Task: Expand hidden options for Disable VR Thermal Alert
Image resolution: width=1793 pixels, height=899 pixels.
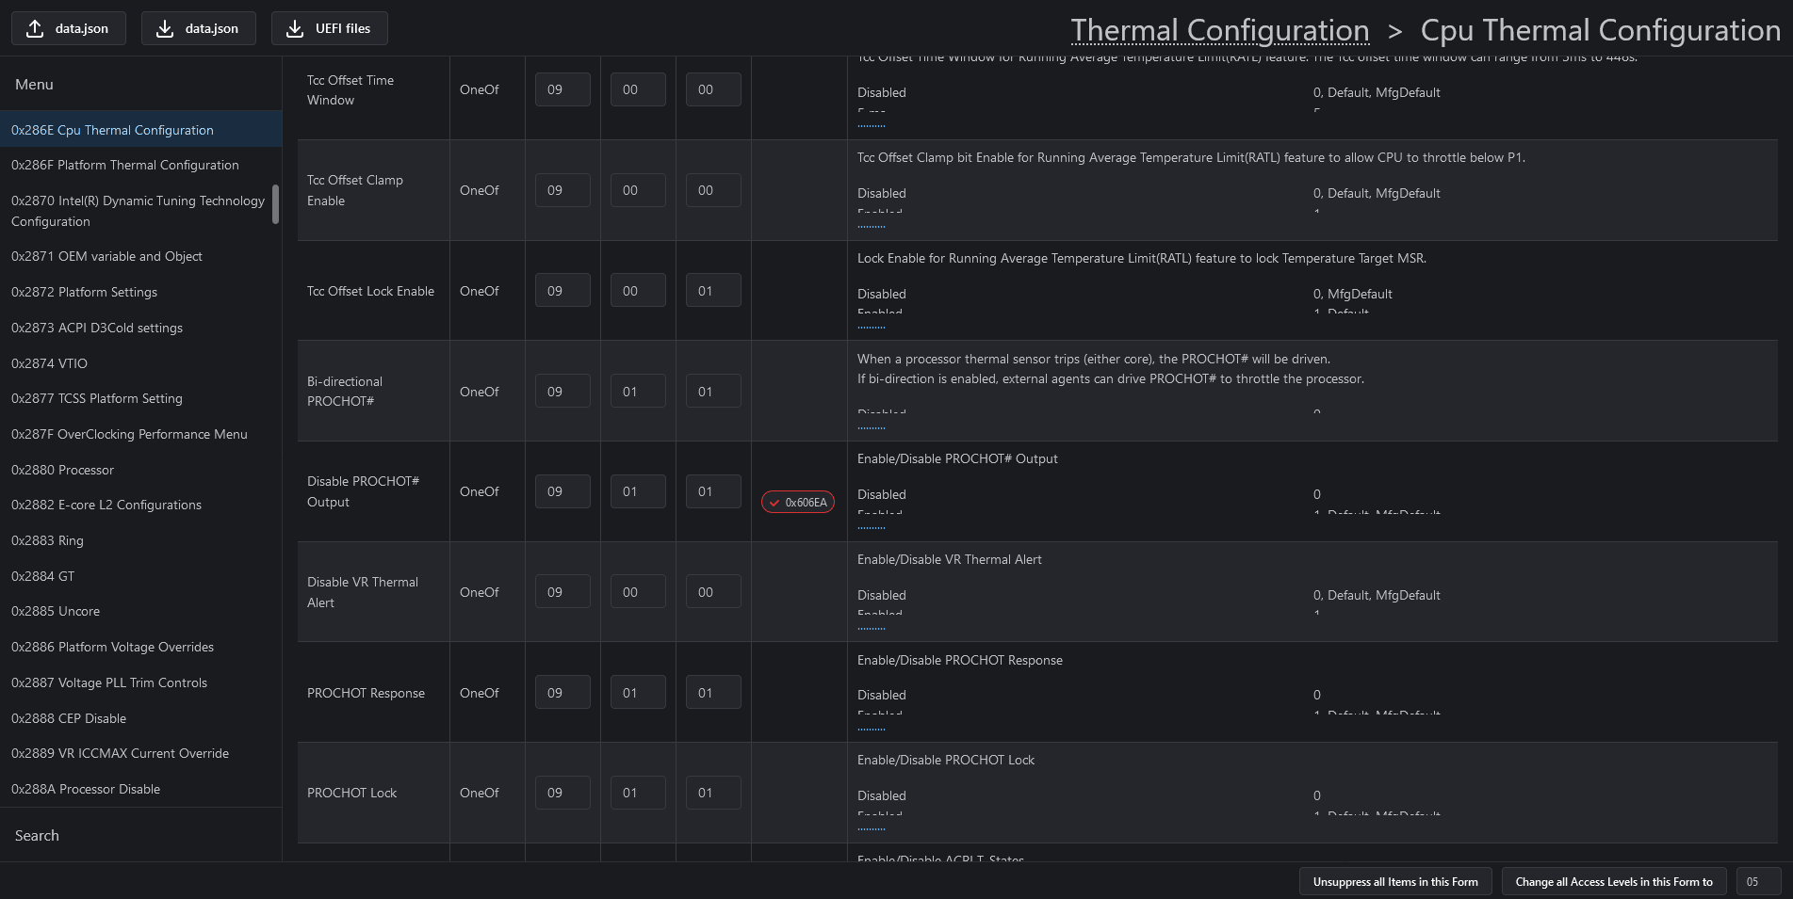Action: [x=872, y=628]
